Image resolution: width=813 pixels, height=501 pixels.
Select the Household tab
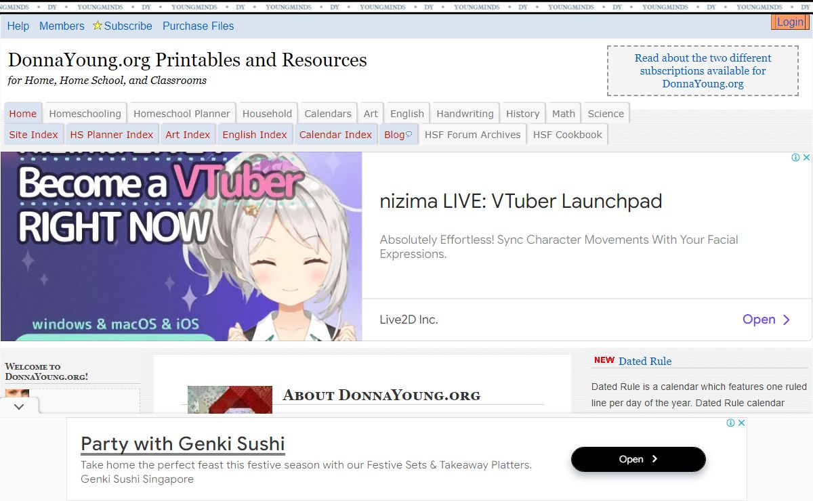(x=268, y=114)
